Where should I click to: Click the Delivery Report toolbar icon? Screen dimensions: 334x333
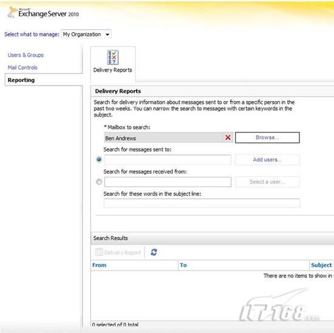99,252
